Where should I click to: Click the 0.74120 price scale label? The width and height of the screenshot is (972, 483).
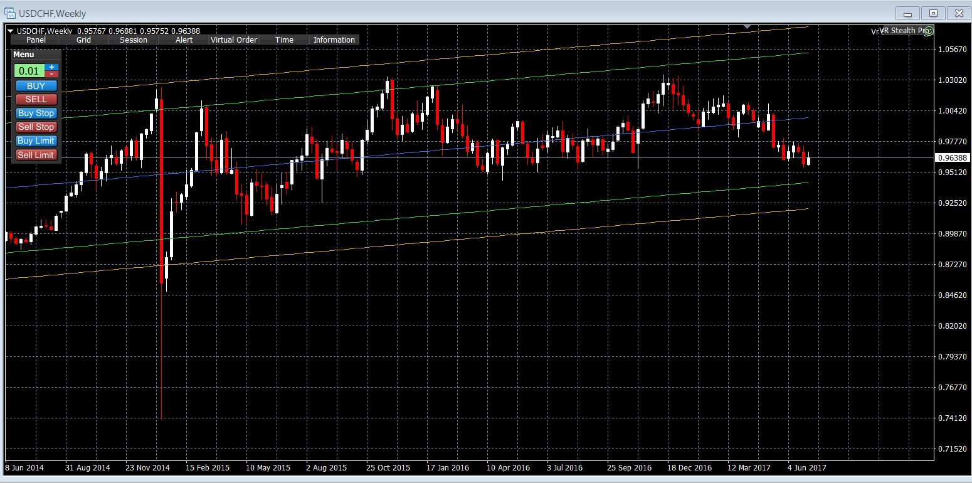pyautogui.click(x=953, y=418)
